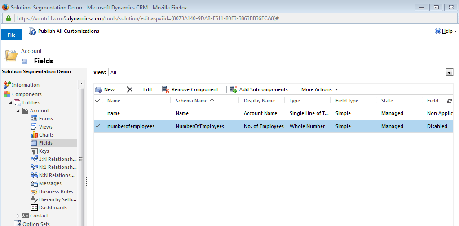Open the File menu
The height and width of the screenshot is (226, 459).
click(12, 35)
